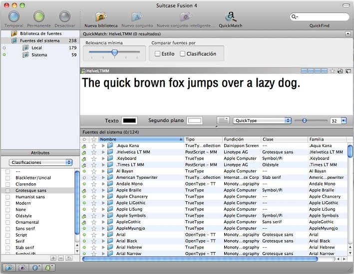Adjust the Relevancia mínima slider
354x274 pixels.
(114, 52)
